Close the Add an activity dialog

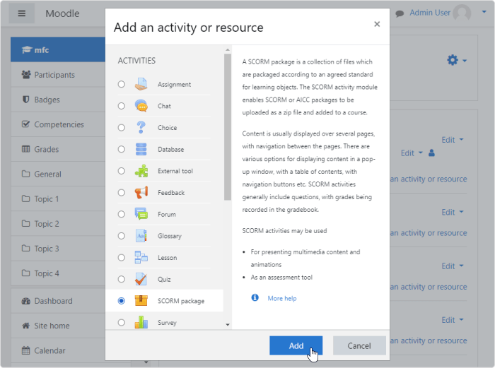pos(377,24)
